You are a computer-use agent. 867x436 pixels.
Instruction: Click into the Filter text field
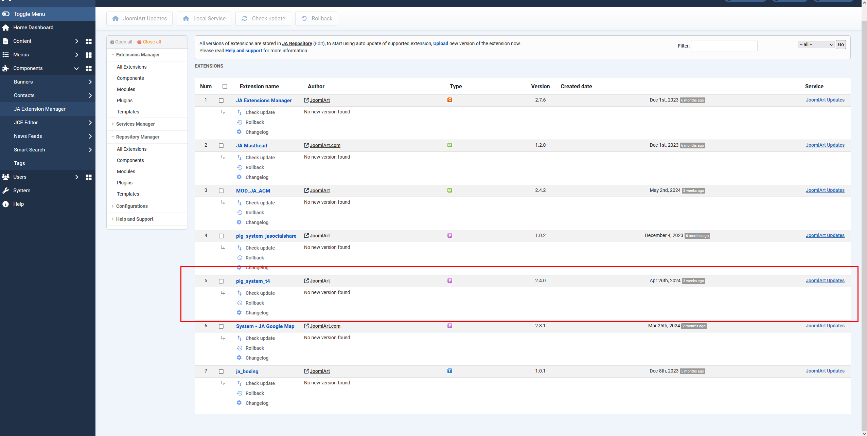click(724, 46)
